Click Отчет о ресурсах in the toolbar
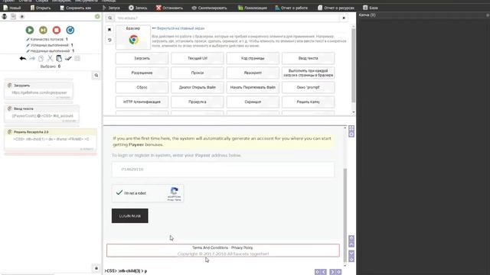The height and width of the screenshot is (275, 490). [x=336, y=8]
